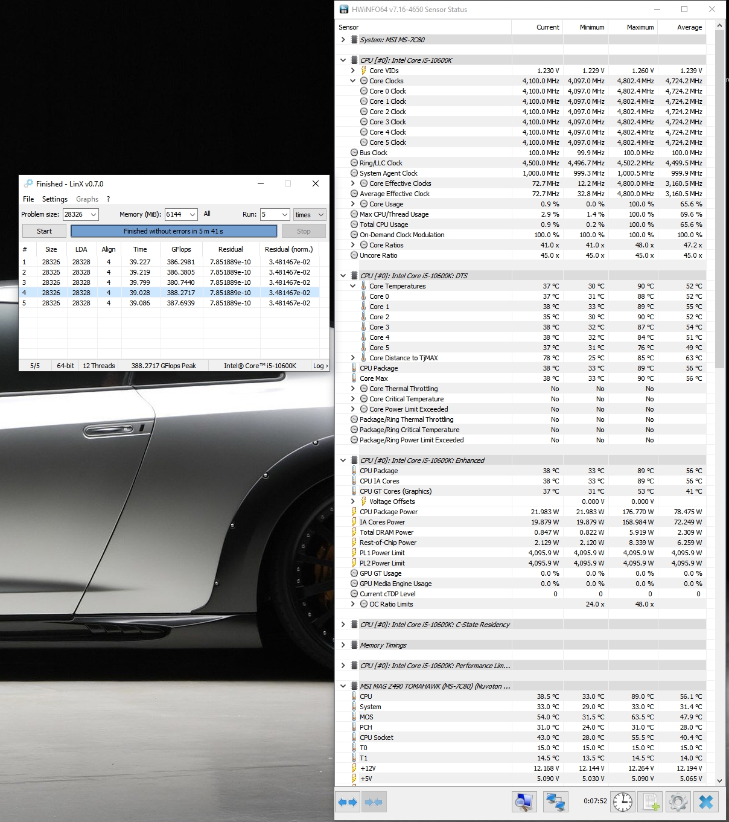Sort by the GFlops column header in LinX
Image resolution: width=729 pixels, height=822 pixels.
click(x=181, y=249)
